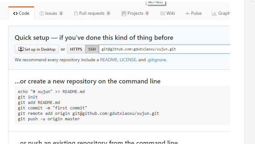Switch the clone URL to HTTPS
The height and width of the screenshot is (144, 255).
click(x=76, y=49)
